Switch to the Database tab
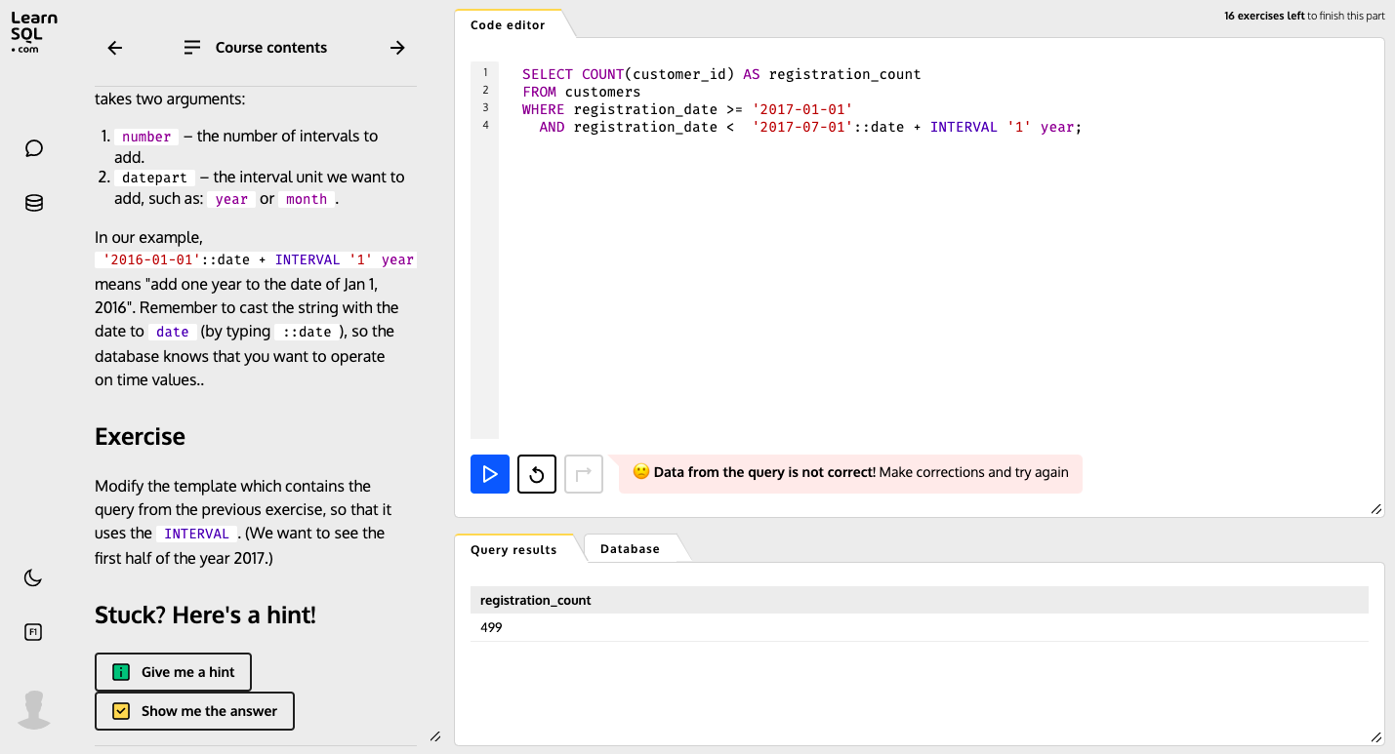Viewport: 1395px width, 754px height. [630, 549]
